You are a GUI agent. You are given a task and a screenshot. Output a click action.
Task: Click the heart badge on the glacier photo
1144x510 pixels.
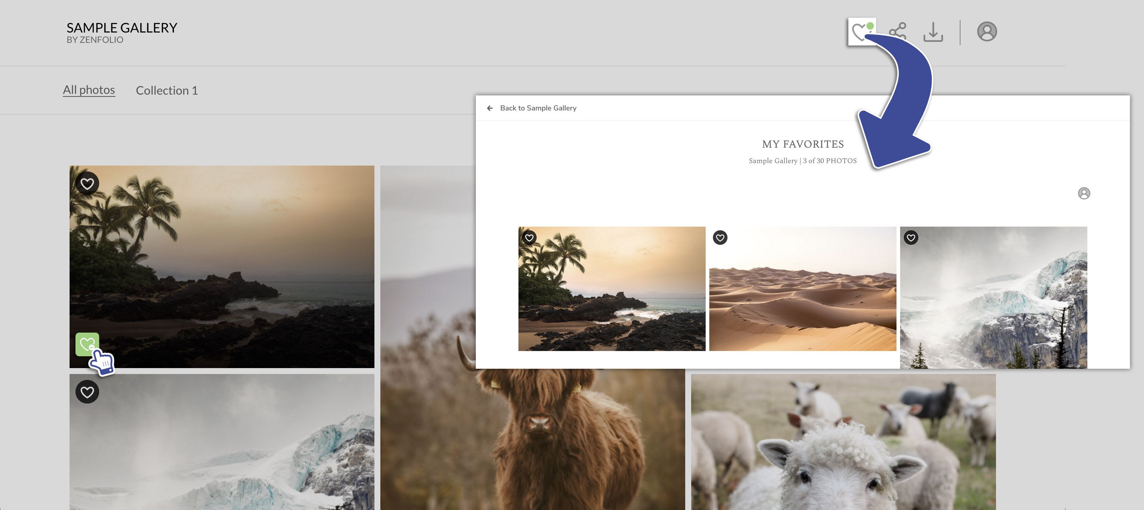87,392
